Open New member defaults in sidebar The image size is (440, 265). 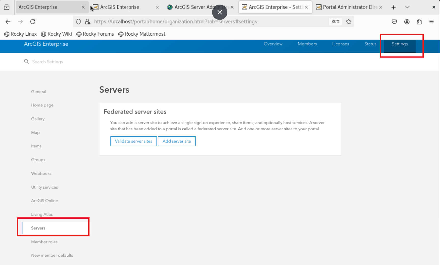(x=52, y=255)
